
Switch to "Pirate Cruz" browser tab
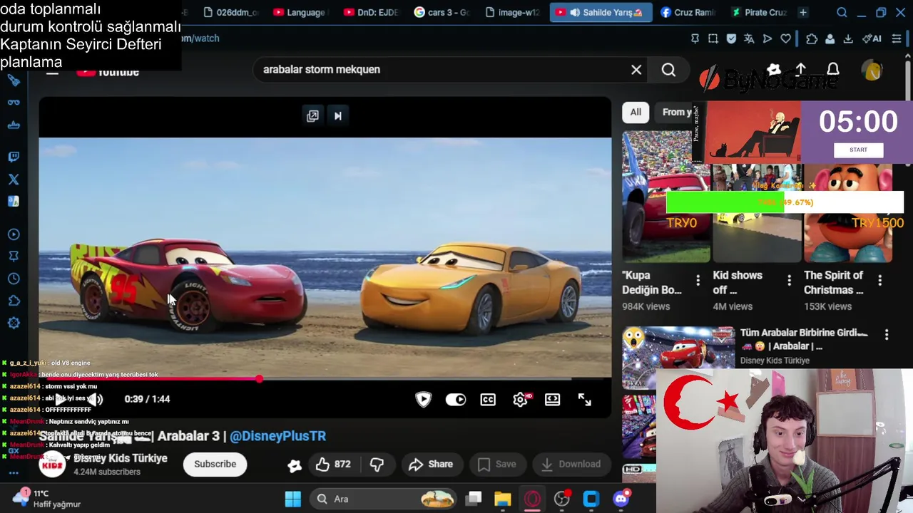758,12
